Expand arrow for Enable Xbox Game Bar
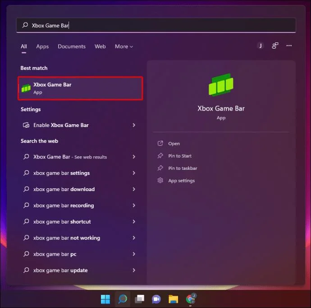The height and width of the screenshot is (308, 311). [134, 125]
